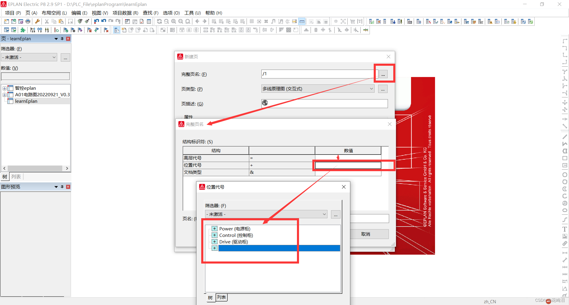Click the ... button beside 完整页名 field
Image resolution: width=569 pixels, height=305 pixels.
point(383,74)
